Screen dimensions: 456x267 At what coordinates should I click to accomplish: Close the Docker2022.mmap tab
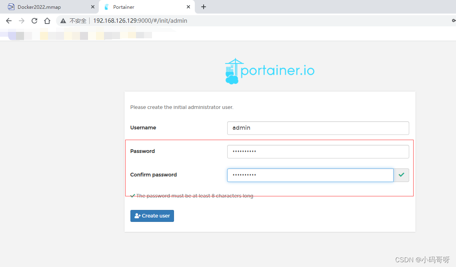point(93,7)
